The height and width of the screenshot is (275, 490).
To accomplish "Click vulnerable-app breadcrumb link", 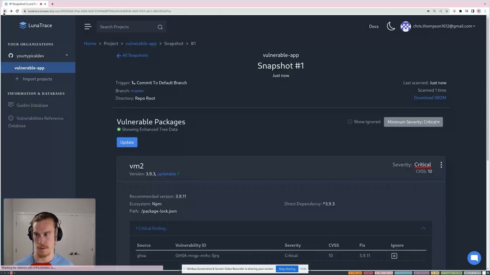I will click(x=141, y=44).
